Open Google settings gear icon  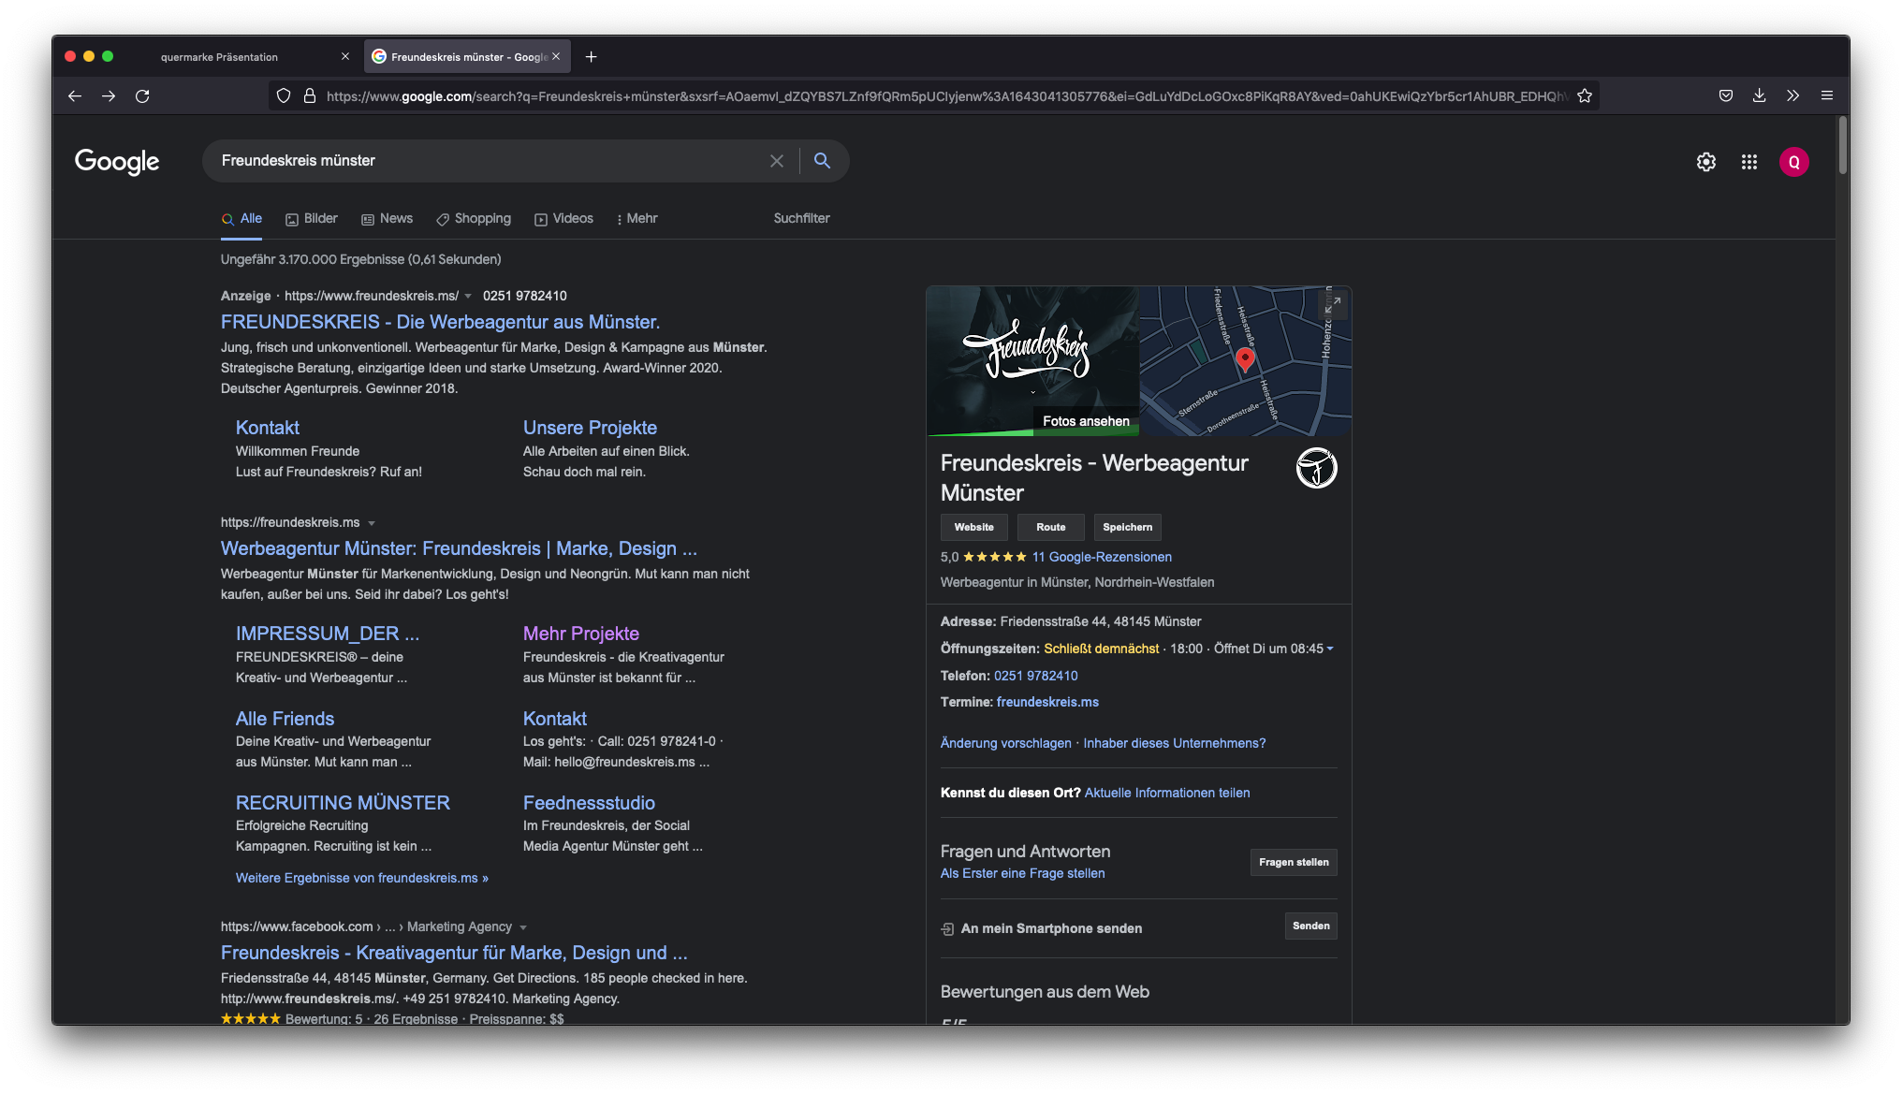point(1705,162)
